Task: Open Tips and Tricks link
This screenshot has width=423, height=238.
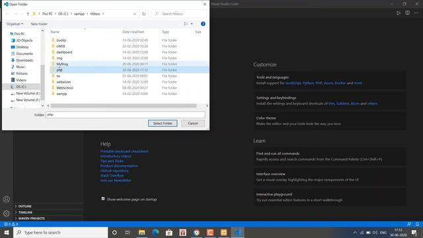Action: pyautogui.click(x=112, y=161)
